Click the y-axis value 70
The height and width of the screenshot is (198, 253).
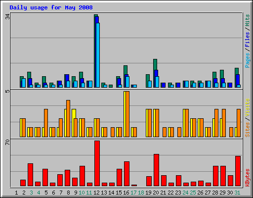(x=7, y=142)
